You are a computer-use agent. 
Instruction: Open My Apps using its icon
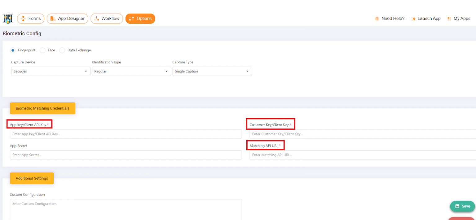449,19
